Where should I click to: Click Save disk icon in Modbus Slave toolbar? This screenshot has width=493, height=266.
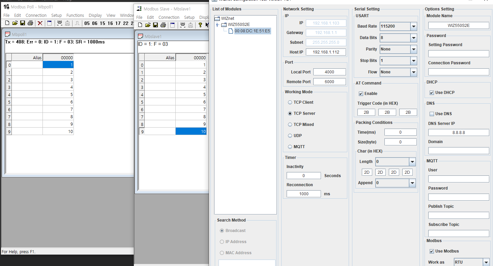click(155, 25)
